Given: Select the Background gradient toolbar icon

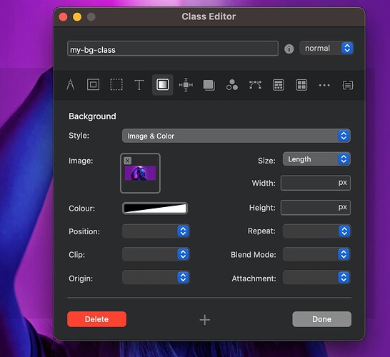Looking at the screenshot, I should click(162, 85).
